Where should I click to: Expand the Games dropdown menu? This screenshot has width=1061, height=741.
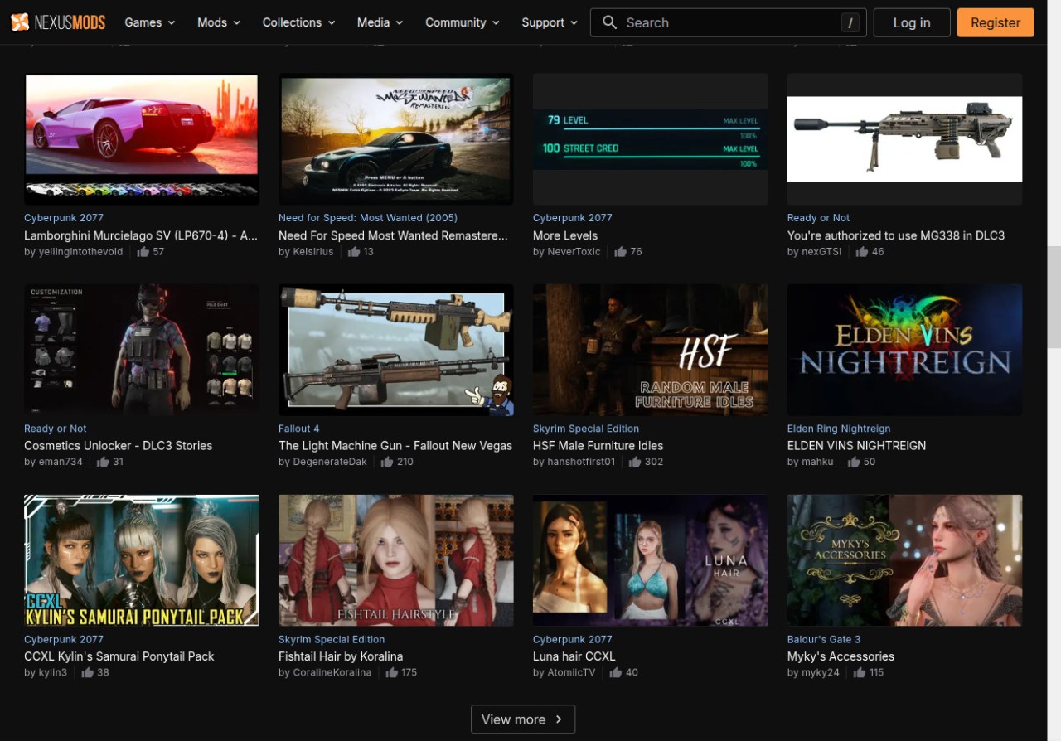pos(150,22)
